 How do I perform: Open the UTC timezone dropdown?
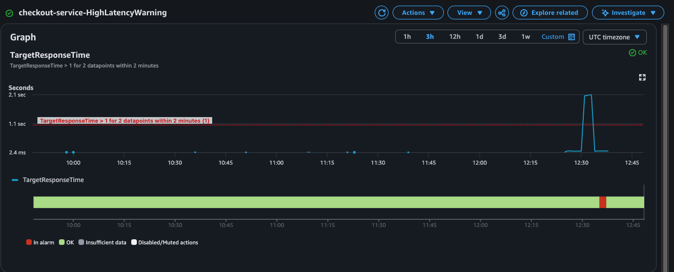[x=615, y=37]
